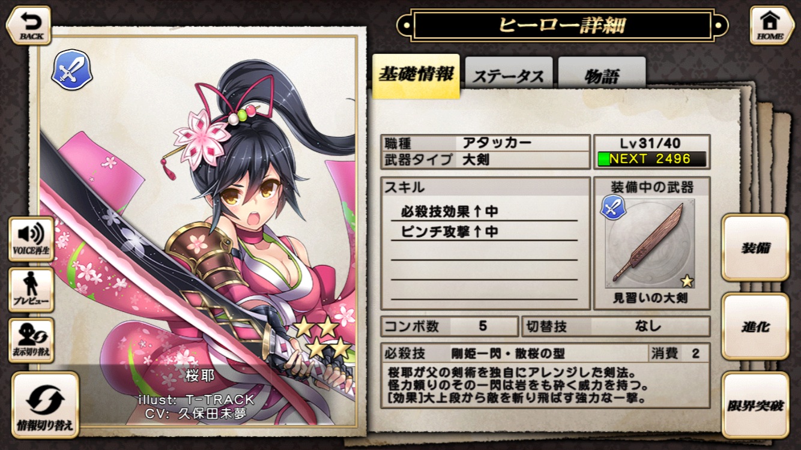Toggle the 表示切り替え display switch icon
Image resolution: width=801 pixels, height=450 pixels.
click(31, 340)
